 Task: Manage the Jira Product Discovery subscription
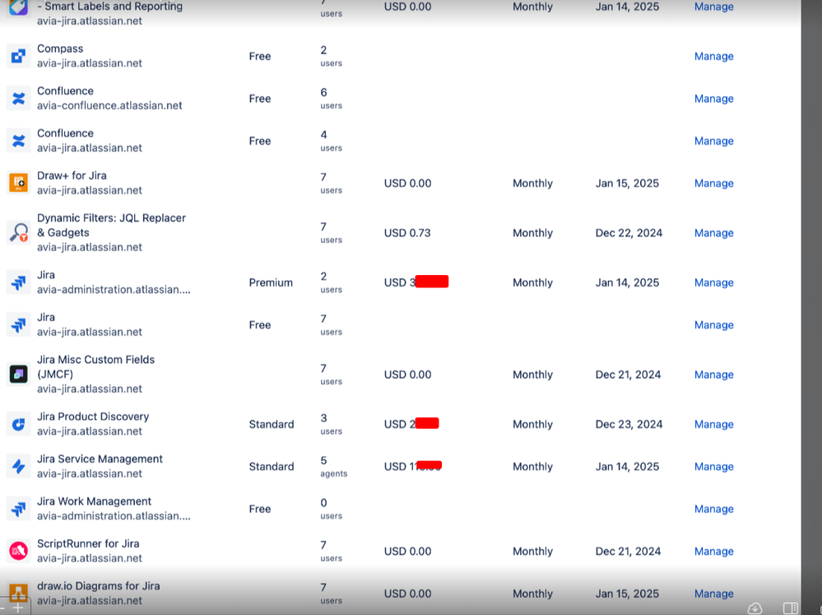(x=713, y=424)
